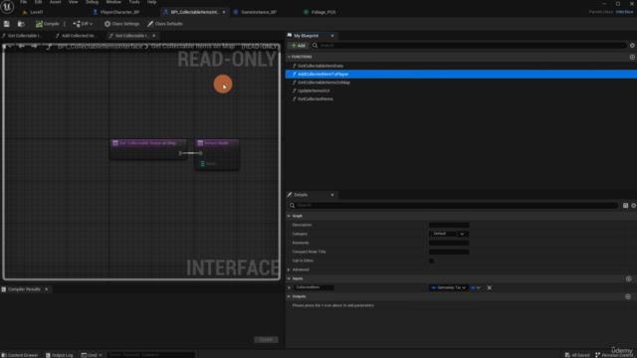
Task: Open the container type dropdown for CollectedItem
Action: point(476,287)
